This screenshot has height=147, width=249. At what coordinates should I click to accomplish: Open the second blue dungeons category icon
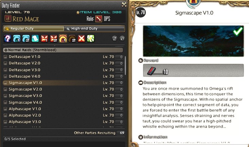(x=26, y=39)
